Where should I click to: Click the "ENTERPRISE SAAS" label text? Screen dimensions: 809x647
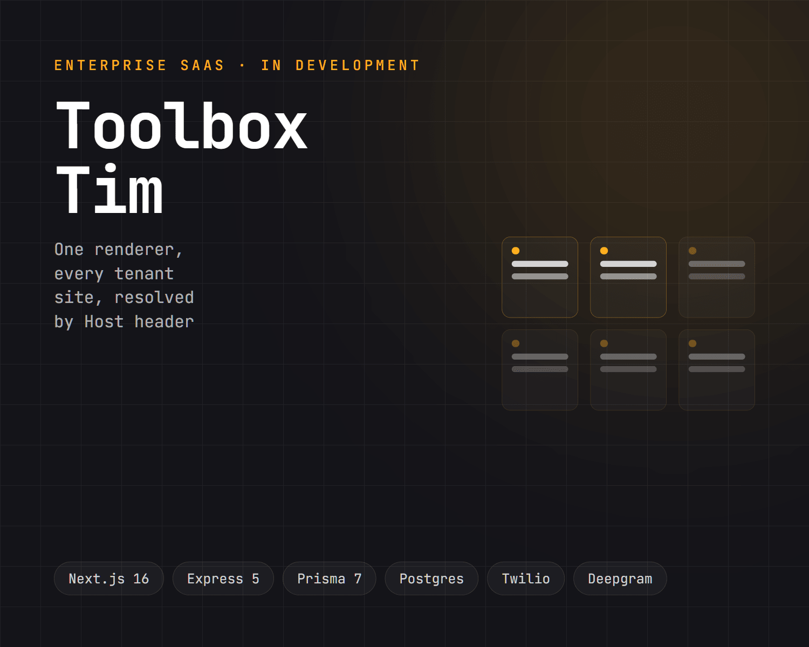[x=139, y=65]
